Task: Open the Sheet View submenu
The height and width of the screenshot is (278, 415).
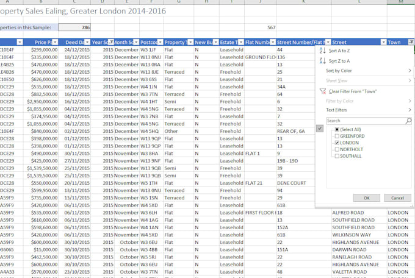Action: 365,80
